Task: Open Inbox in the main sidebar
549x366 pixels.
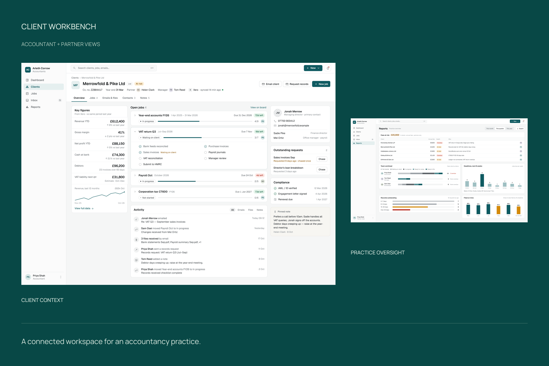Action: click(44, 100)
